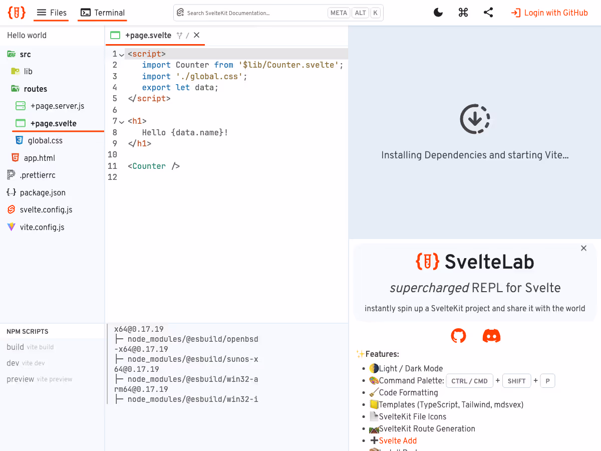
Task: Click the Svelte icon beside svelte.config.js
Action: point(11,210)
